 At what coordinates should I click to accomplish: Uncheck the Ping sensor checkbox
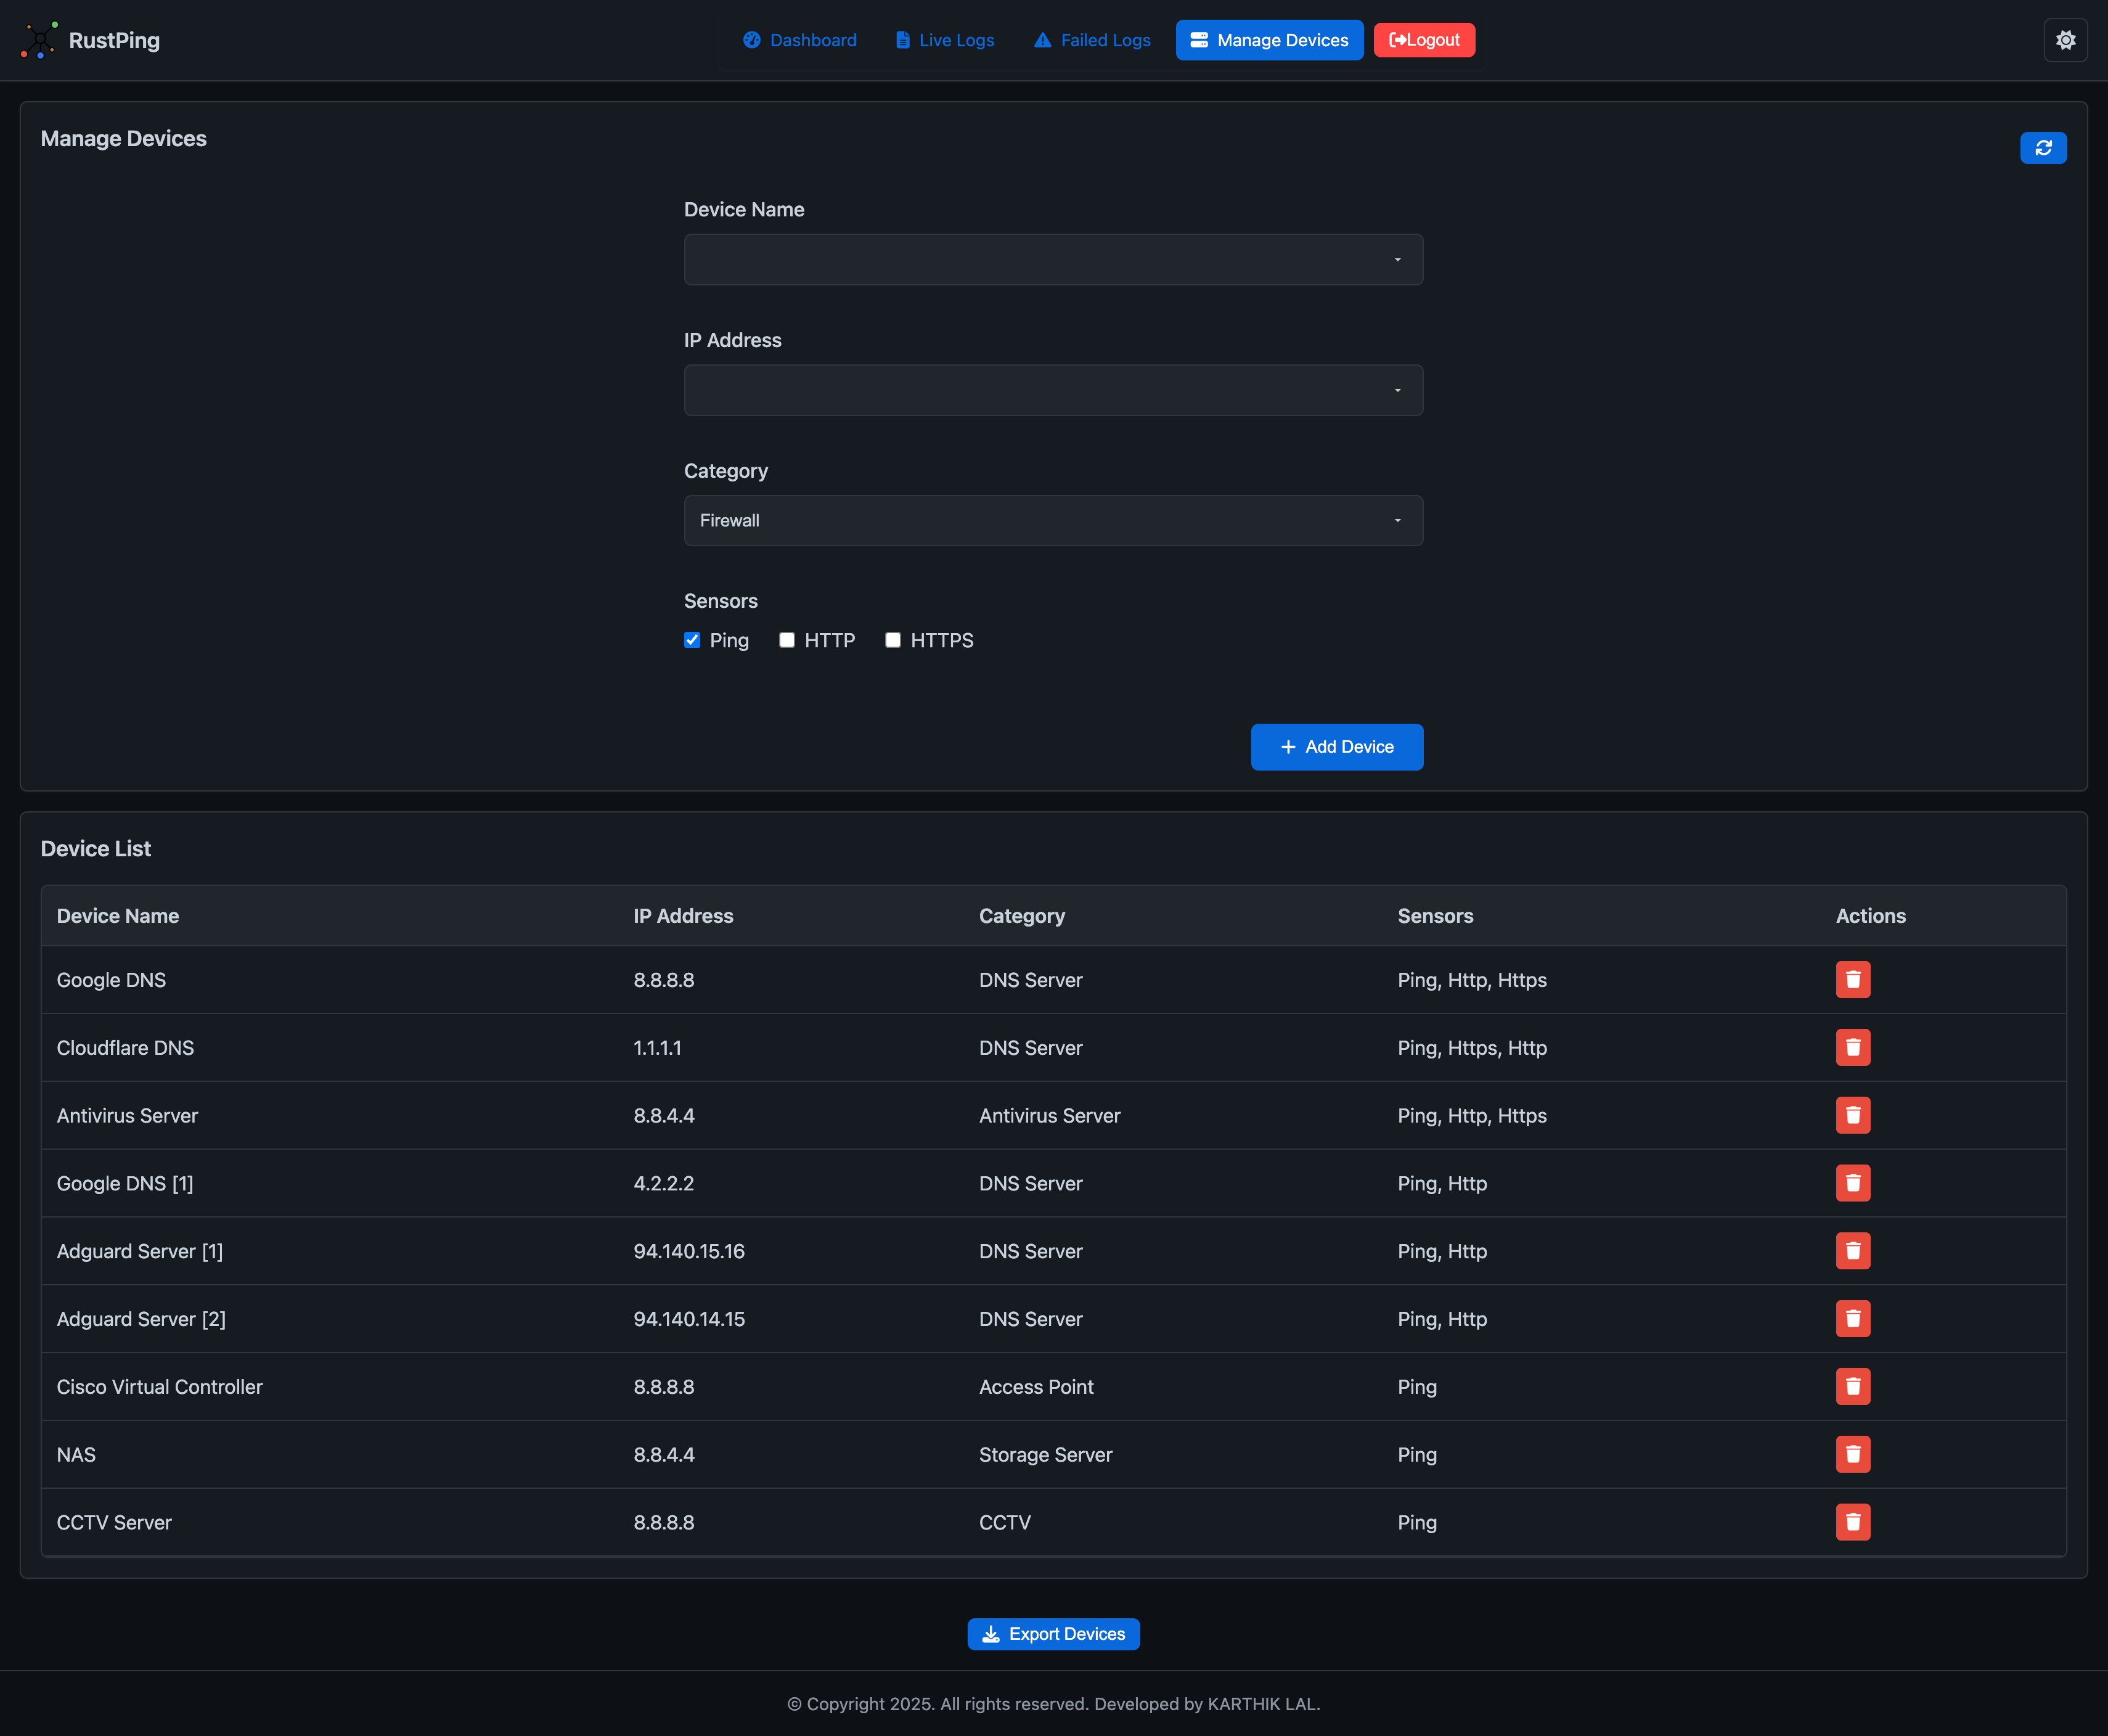[x=692, y=640]
